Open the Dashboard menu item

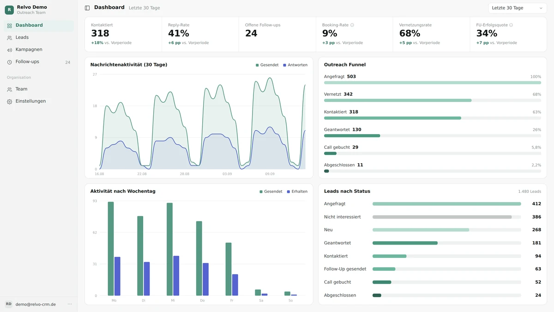pos(39,25)
